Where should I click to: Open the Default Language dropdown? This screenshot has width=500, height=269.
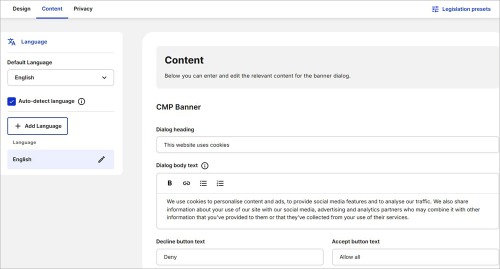[60, 77]
